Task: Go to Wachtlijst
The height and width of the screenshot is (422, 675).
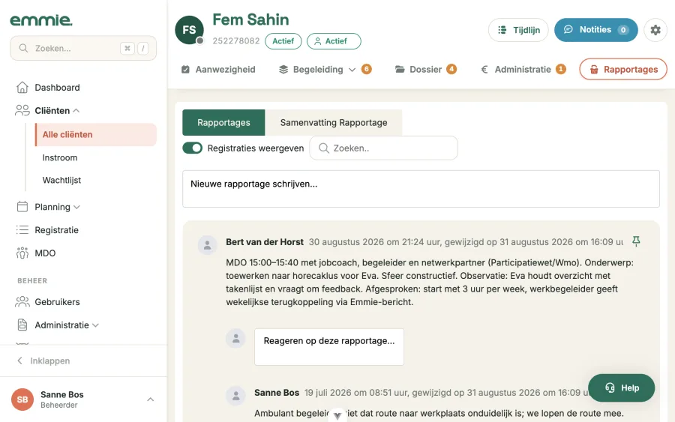Action: click(61, 180)
